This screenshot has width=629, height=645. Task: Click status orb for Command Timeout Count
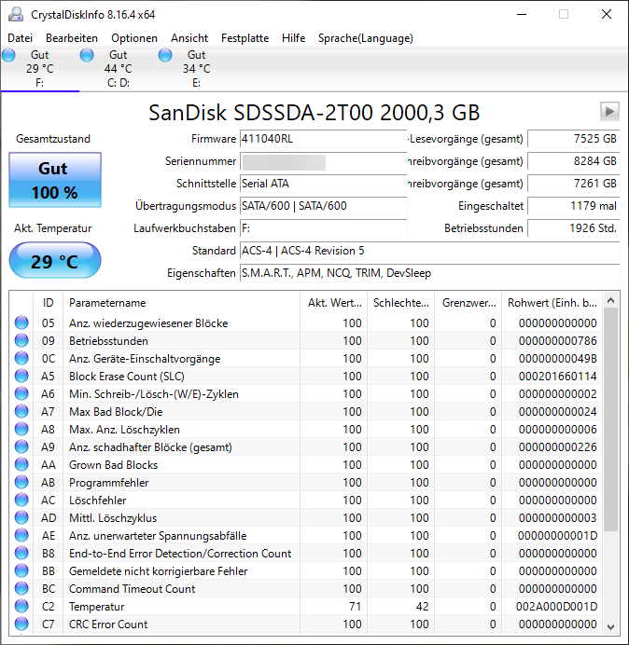[x=21, y=588]
